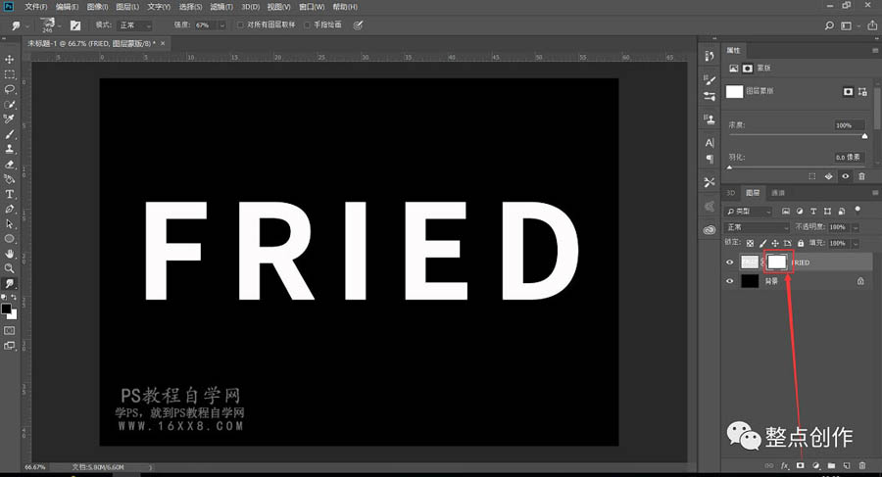Hide the Background layer visibility eye
The height and width of the screenshot is (477, 882).
(730, 281)
